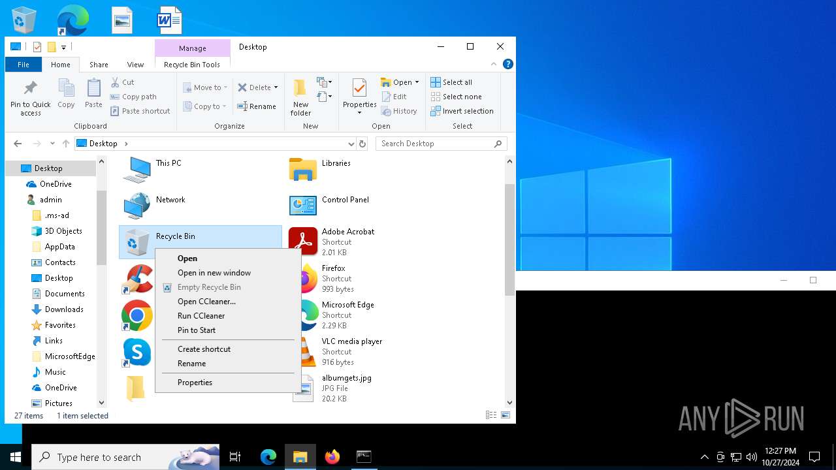Expand address bar history dropdown
836x470 pixels.
coord(351,144)
